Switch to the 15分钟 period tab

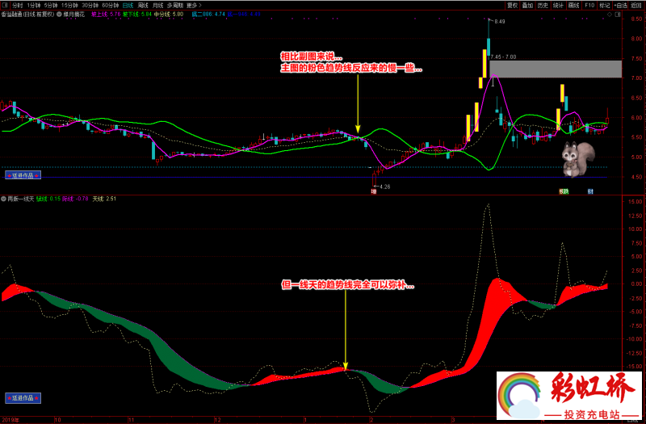pos(69,6)
